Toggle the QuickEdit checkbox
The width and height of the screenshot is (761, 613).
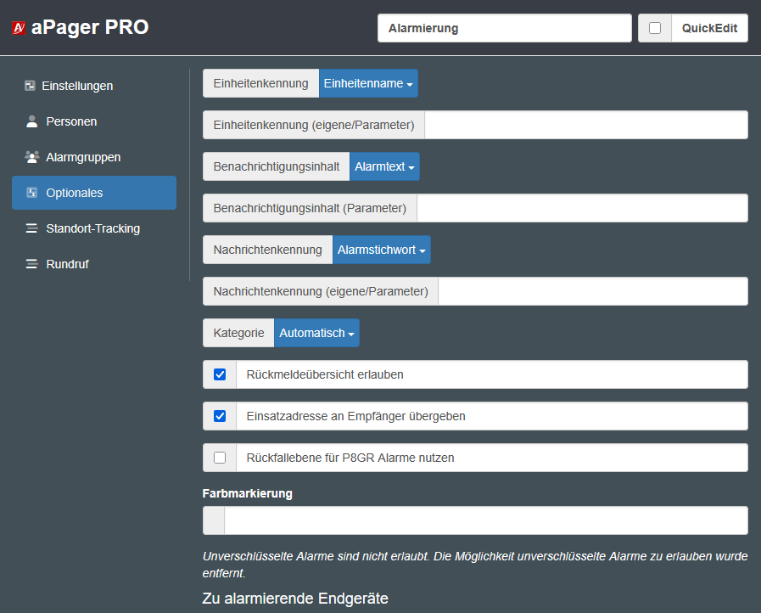[655, 28]
